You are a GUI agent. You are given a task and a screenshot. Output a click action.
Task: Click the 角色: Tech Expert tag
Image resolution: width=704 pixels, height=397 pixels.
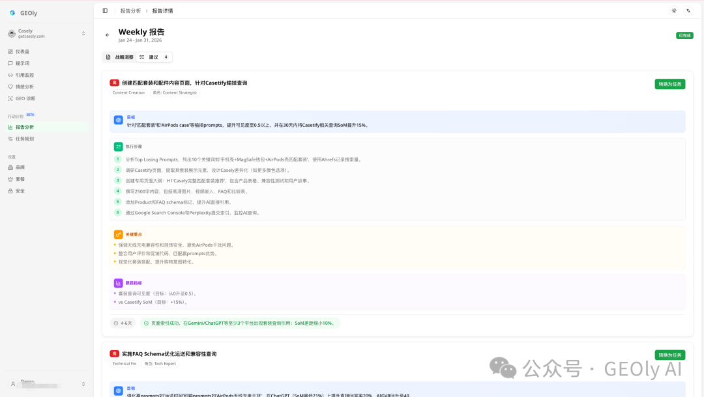pyautogui.click(x=160, y=364)
